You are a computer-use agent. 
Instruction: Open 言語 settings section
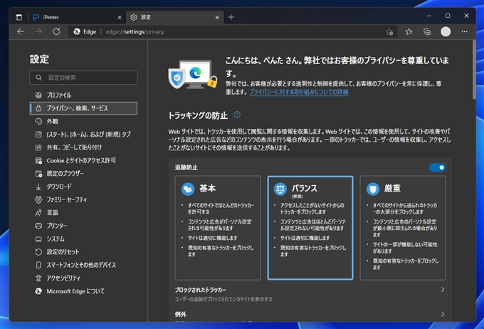[83, 212]
